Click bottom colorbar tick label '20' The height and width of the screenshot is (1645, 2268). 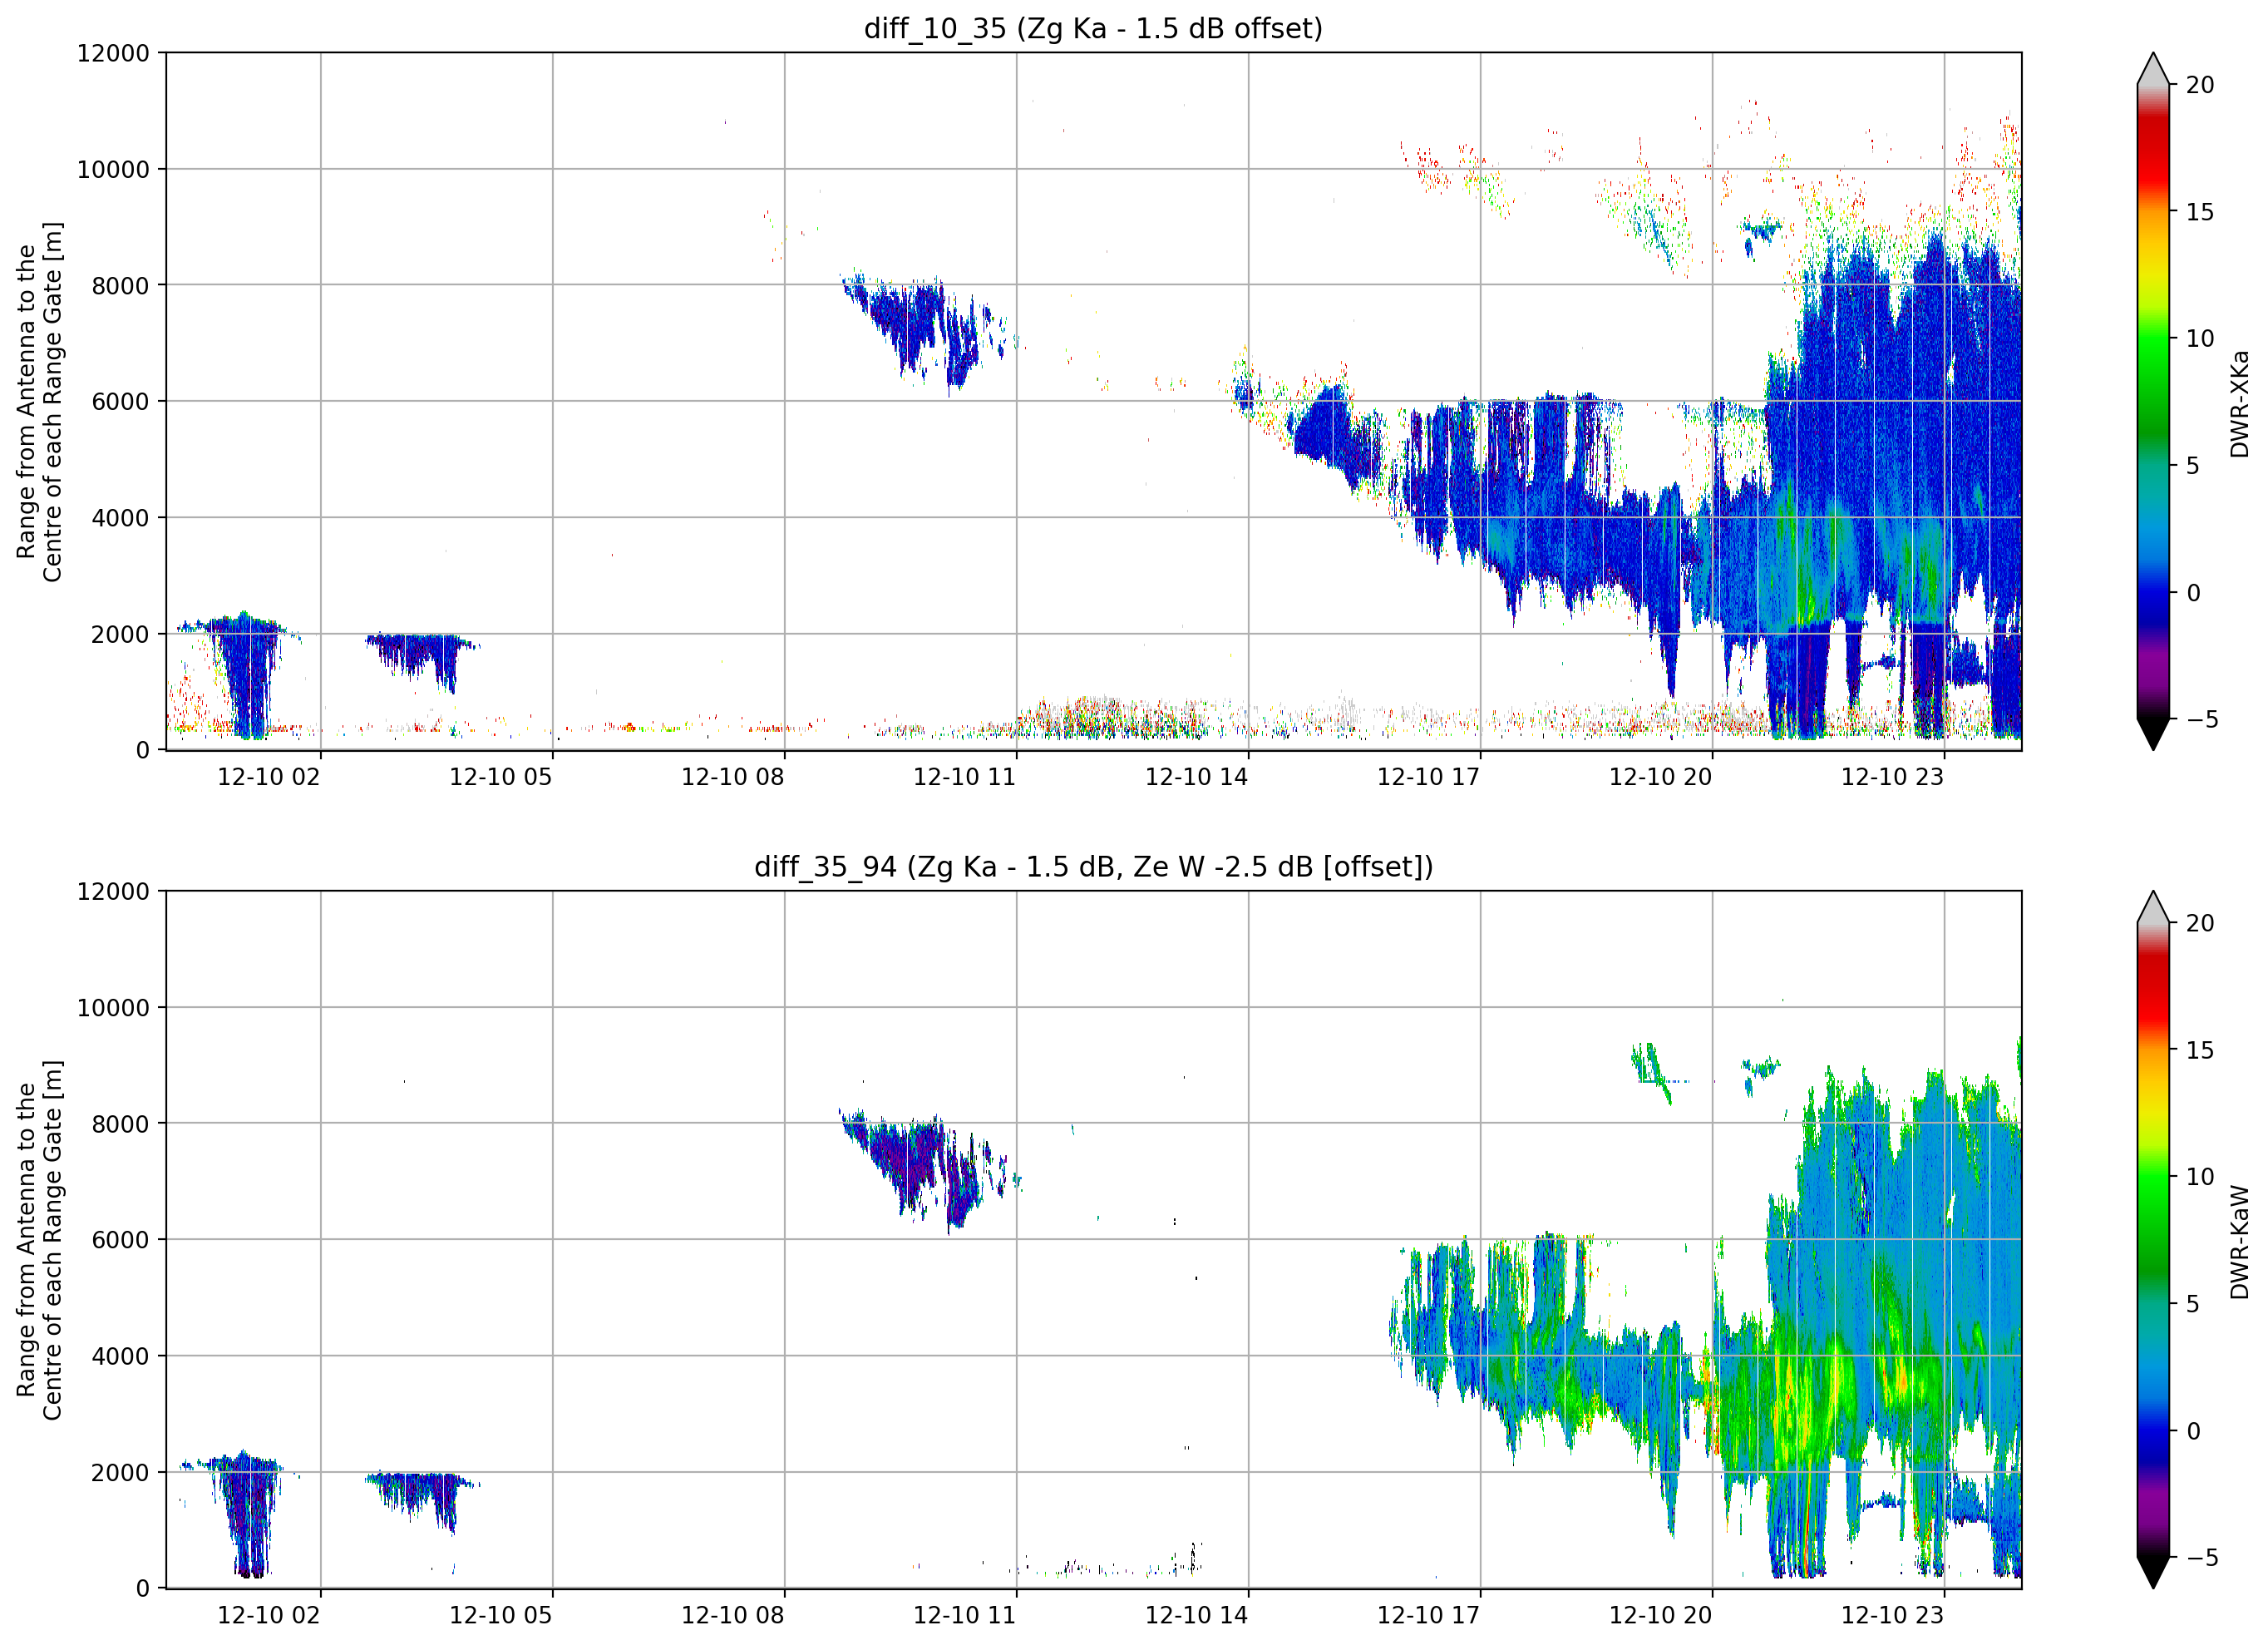click(x=2200, y=925)
